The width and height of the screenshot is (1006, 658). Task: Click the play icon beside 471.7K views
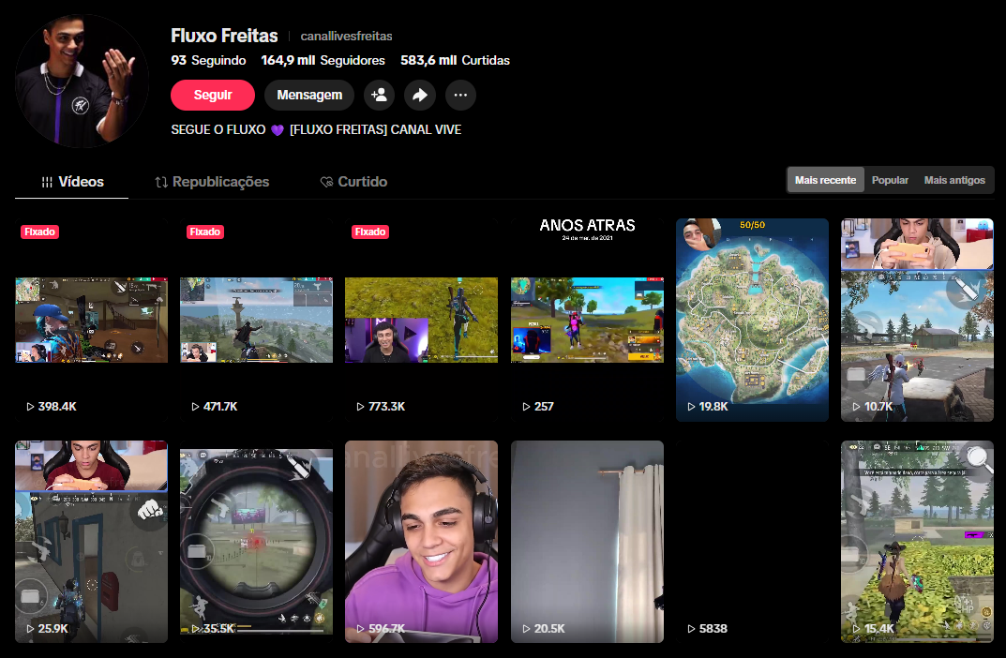click(x=195, y=407)
